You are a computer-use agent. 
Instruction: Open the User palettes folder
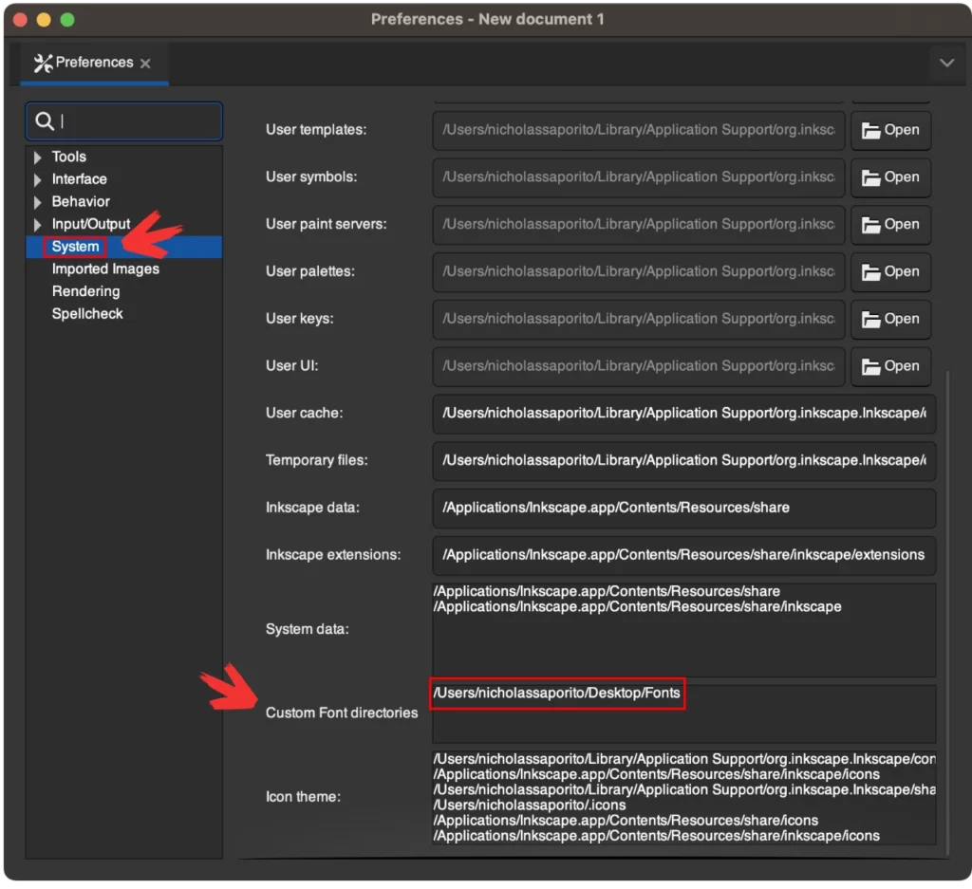(890, 272)
